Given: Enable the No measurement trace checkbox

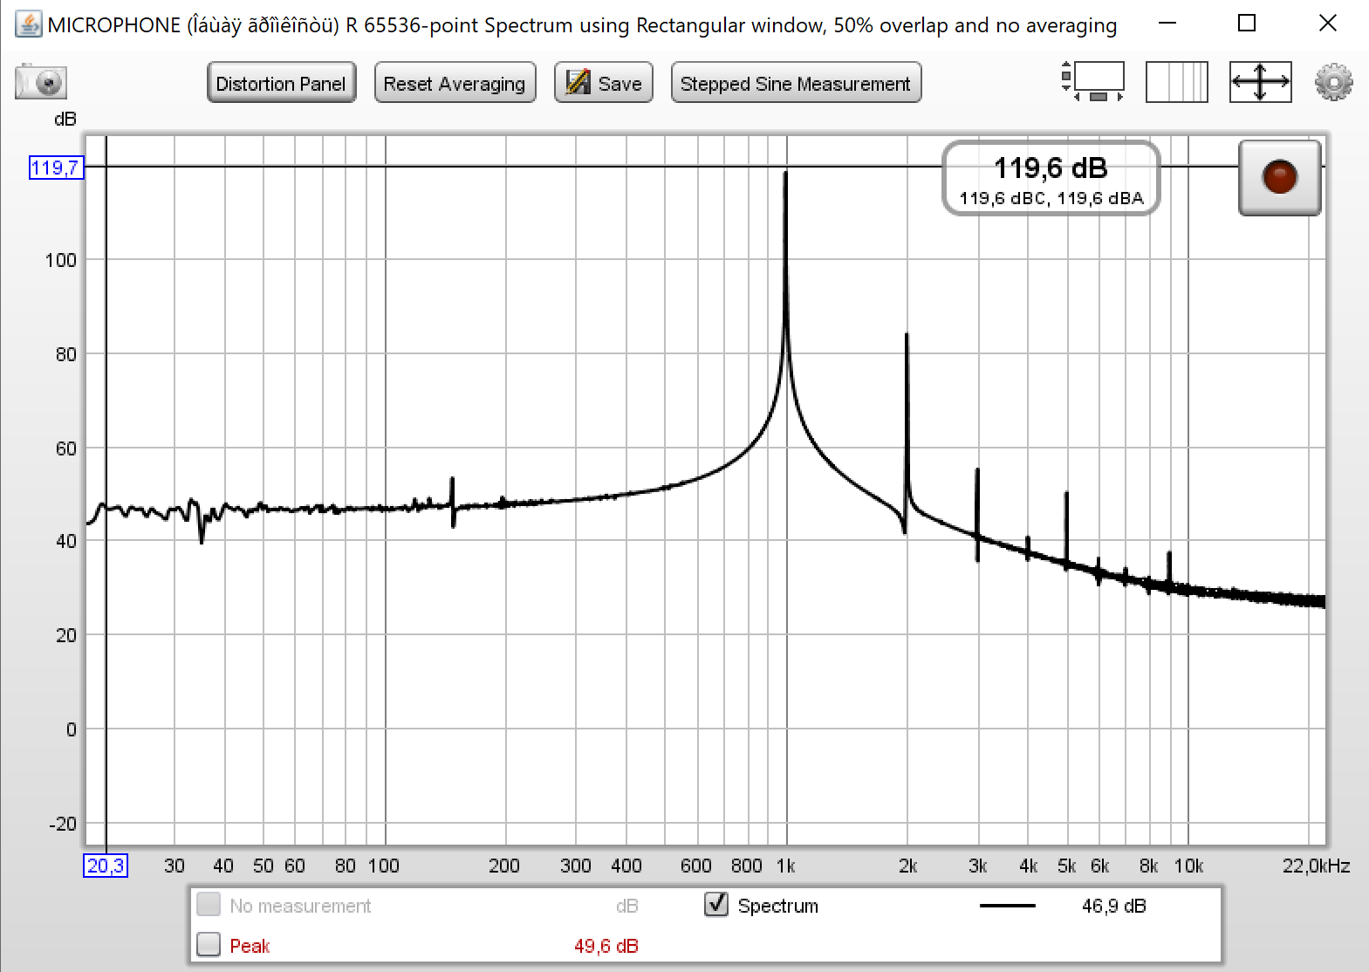Looking at the screenshot, I should click(209, 904).
